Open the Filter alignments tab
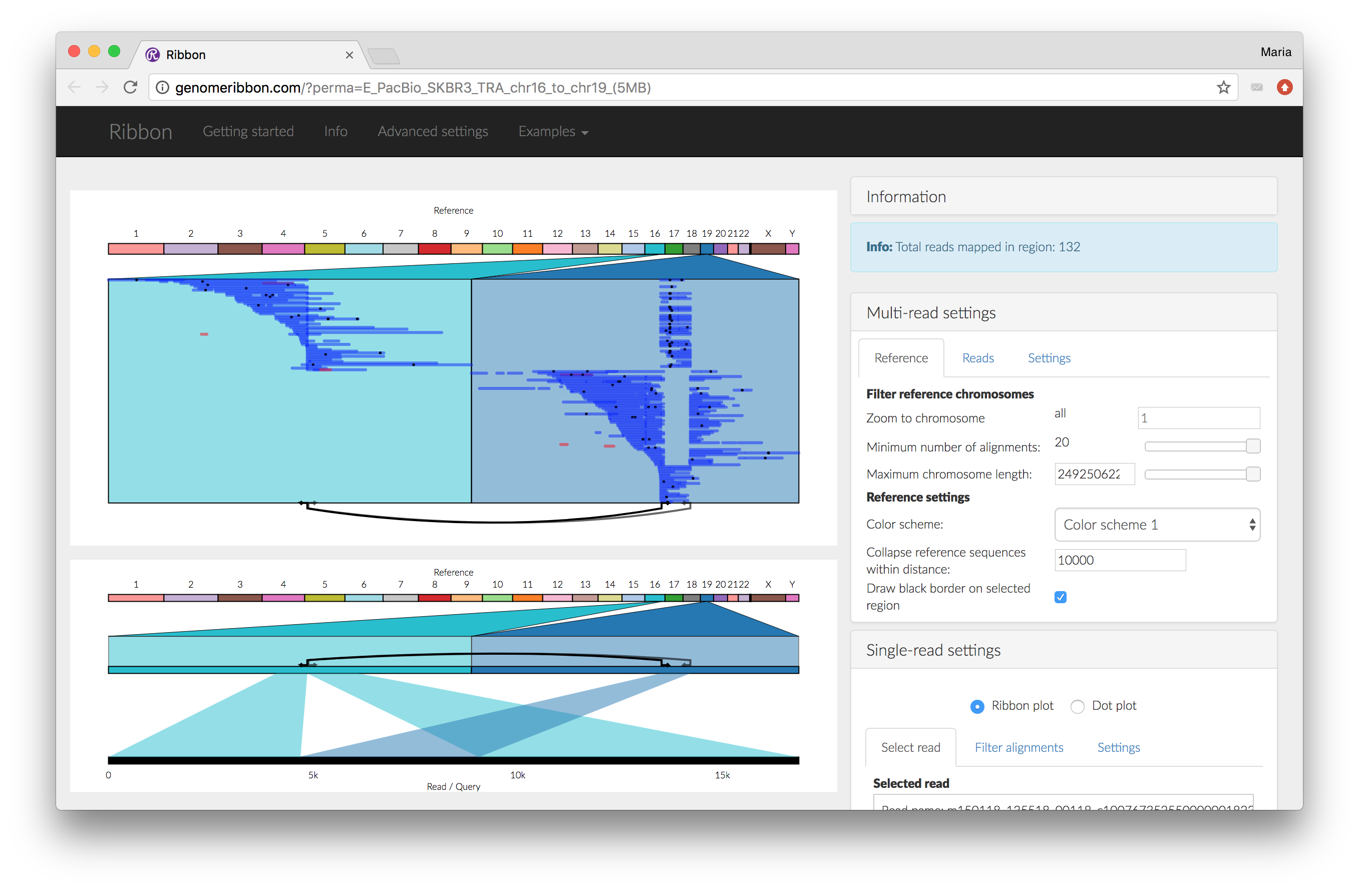1359x890 pixels. [1018, 747]
